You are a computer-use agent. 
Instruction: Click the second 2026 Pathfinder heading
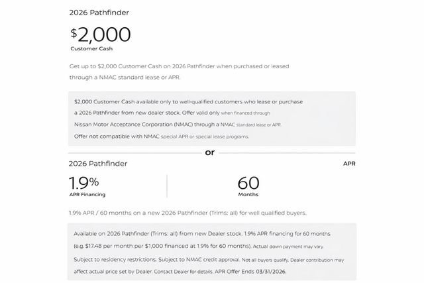pyautogui.click(x=98, y=163)
